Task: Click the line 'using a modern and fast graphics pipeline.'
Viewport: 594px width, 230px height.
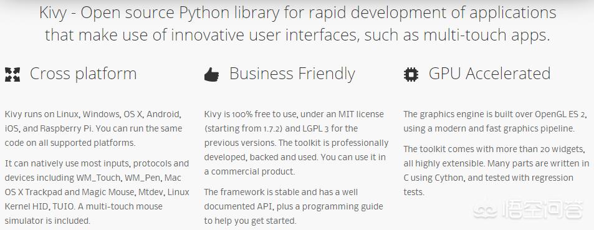Action: 489,128
